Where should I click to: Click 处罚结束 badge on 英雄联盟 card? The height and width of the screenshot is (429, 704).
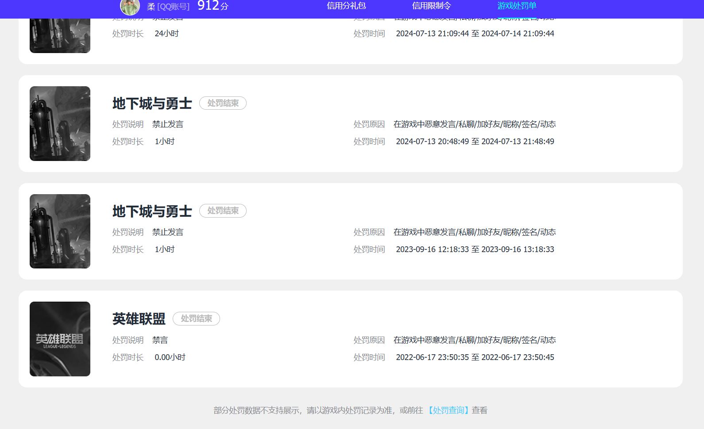click(x=196, y=318)
